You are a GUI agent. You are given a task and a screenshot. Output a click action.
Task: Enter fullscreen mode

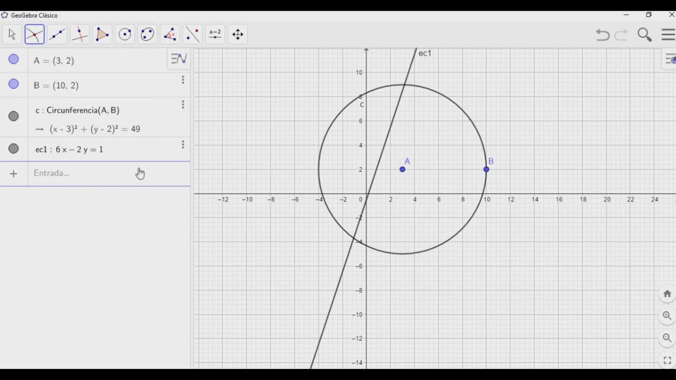[x=667, y=361]
